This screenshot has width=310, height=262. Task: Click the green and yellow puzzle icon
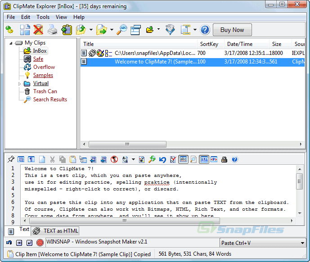(9, 30)
